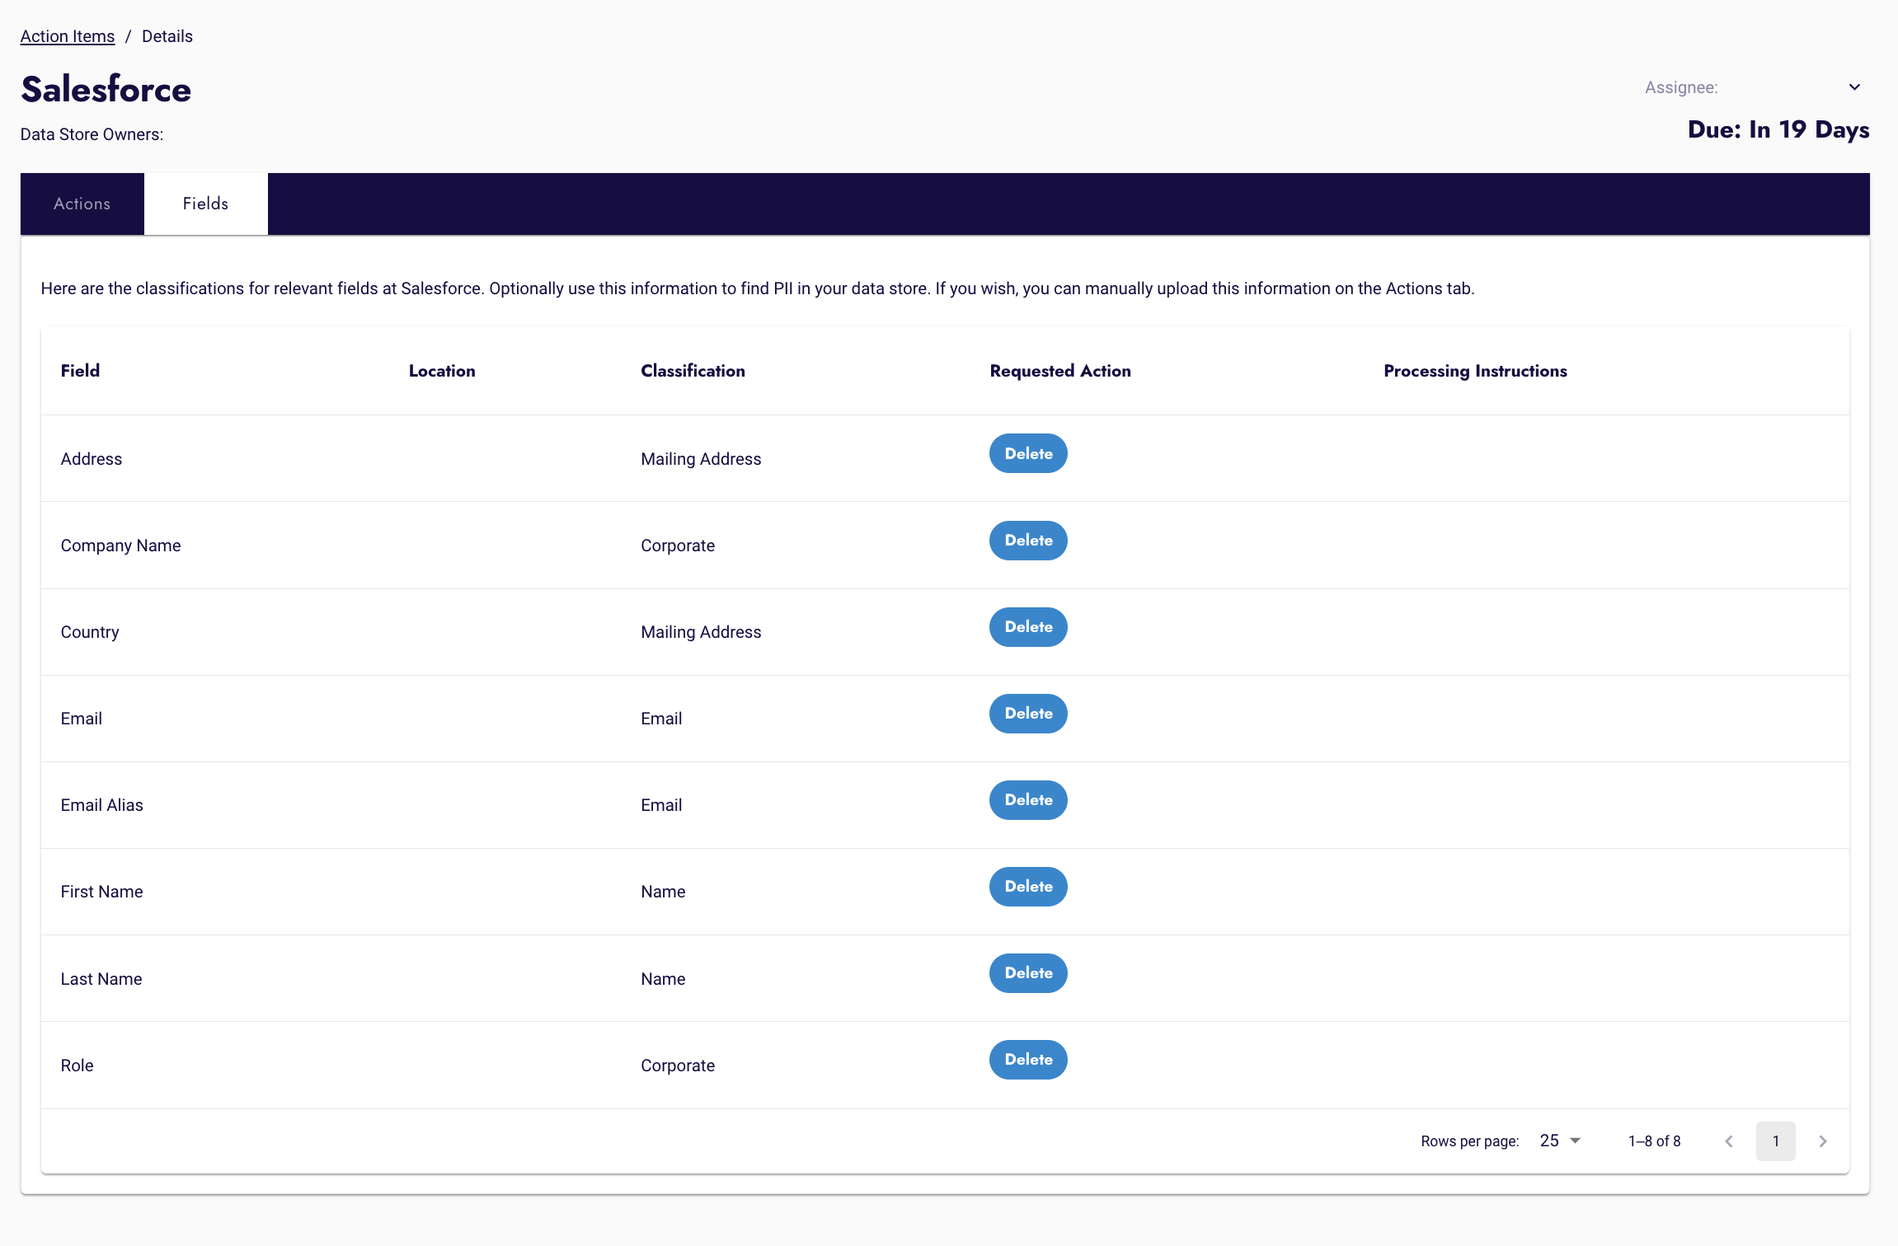Image resolution: width=1898 pixels, height=1246 pixels.
Task: Select the Email Alias field cell
Action: (102, 805)
